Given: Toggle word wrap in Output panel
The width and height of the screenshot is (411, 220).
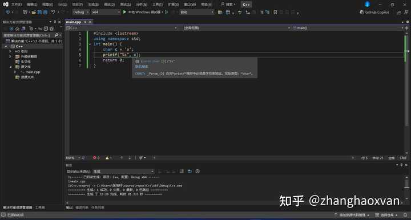Looking at the screenshot, I should [190, 172].
